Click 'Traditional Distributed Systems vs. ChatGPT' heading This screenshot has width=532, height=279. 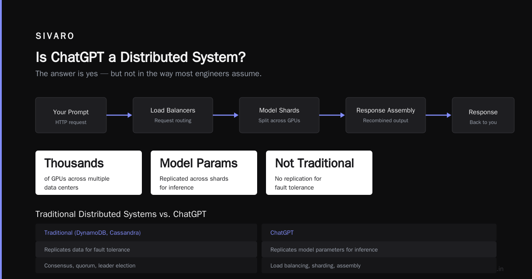coord(121,214)
